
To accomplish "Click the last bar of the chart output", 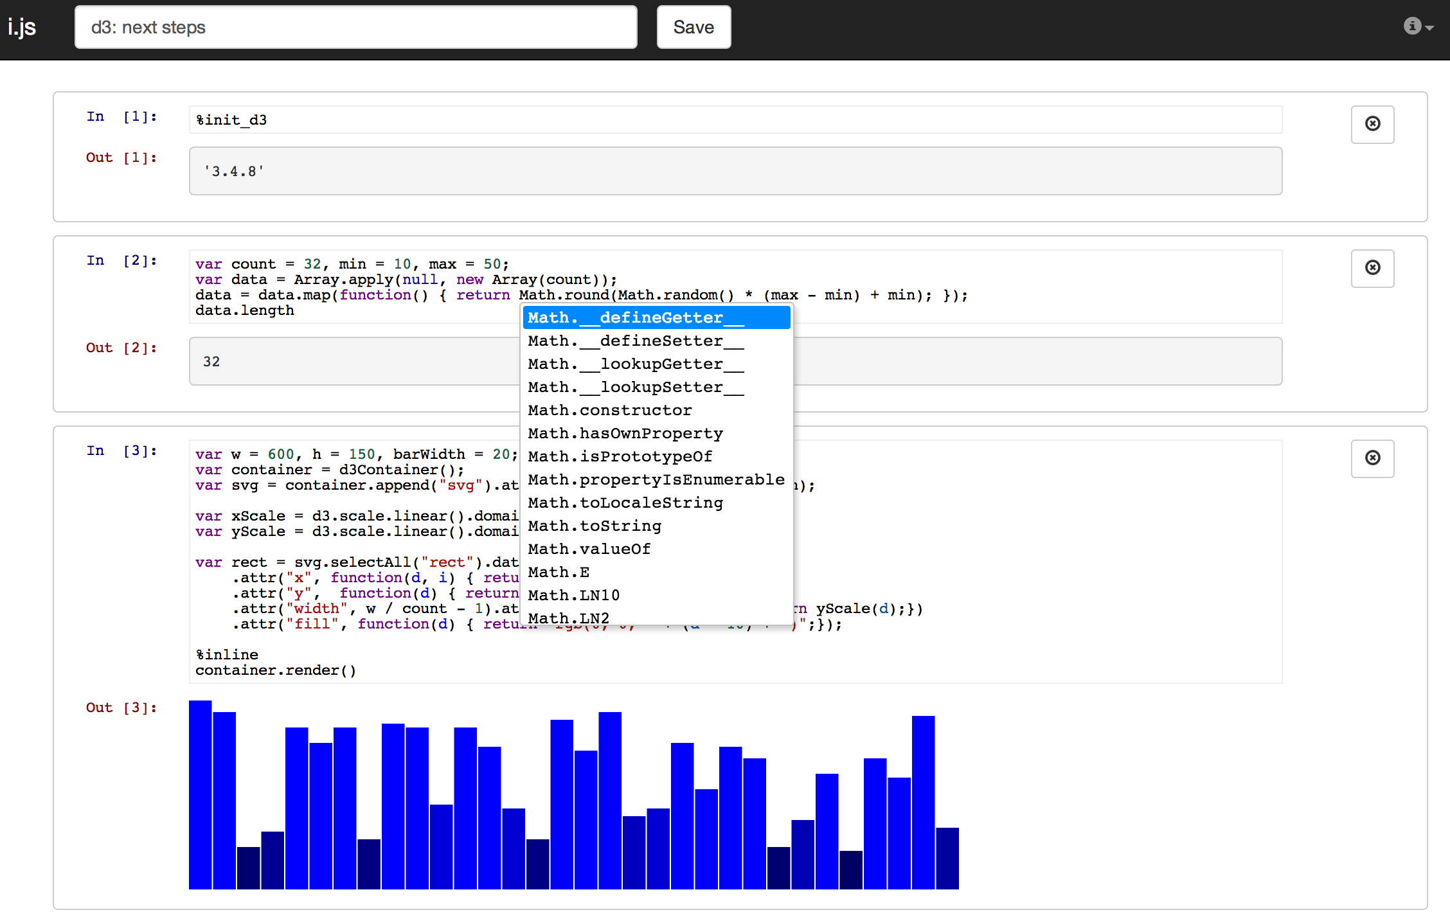I will (947, 859).
